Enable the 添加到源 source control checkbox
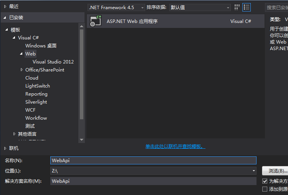 coord(265,189)
